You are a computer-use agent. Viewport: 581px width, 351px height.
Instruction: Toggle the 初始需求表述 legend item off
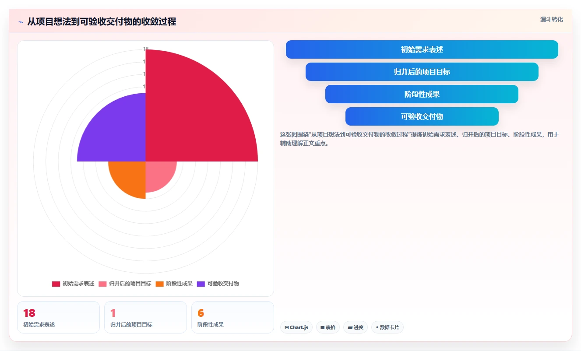(x=73, y=284)
